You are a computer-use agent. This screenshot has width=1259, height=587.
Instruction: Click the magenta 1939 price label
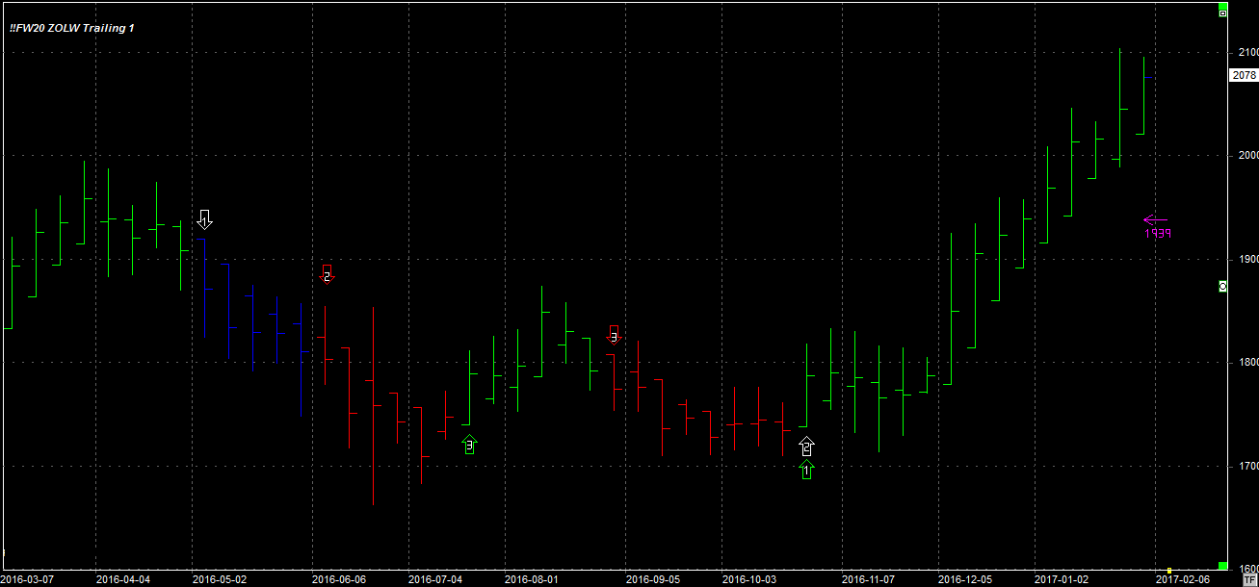[1158, 234]
